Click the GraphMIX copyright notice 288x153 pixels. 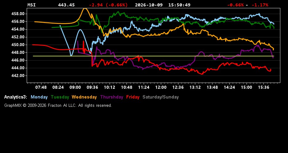point(58,106)
